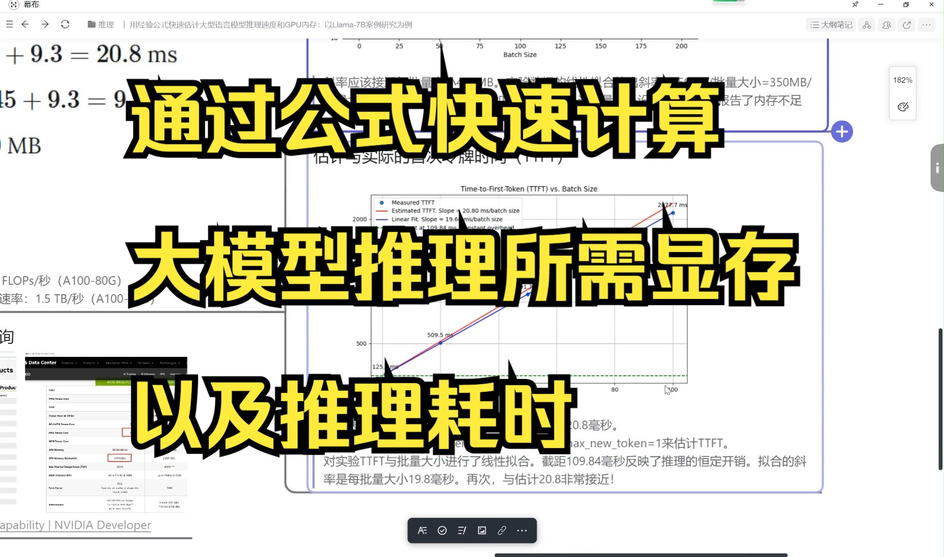This screenshot has height=557, width=944.
Task: Click the refresh icon in the top bar
Action: (x=66, y=24)
